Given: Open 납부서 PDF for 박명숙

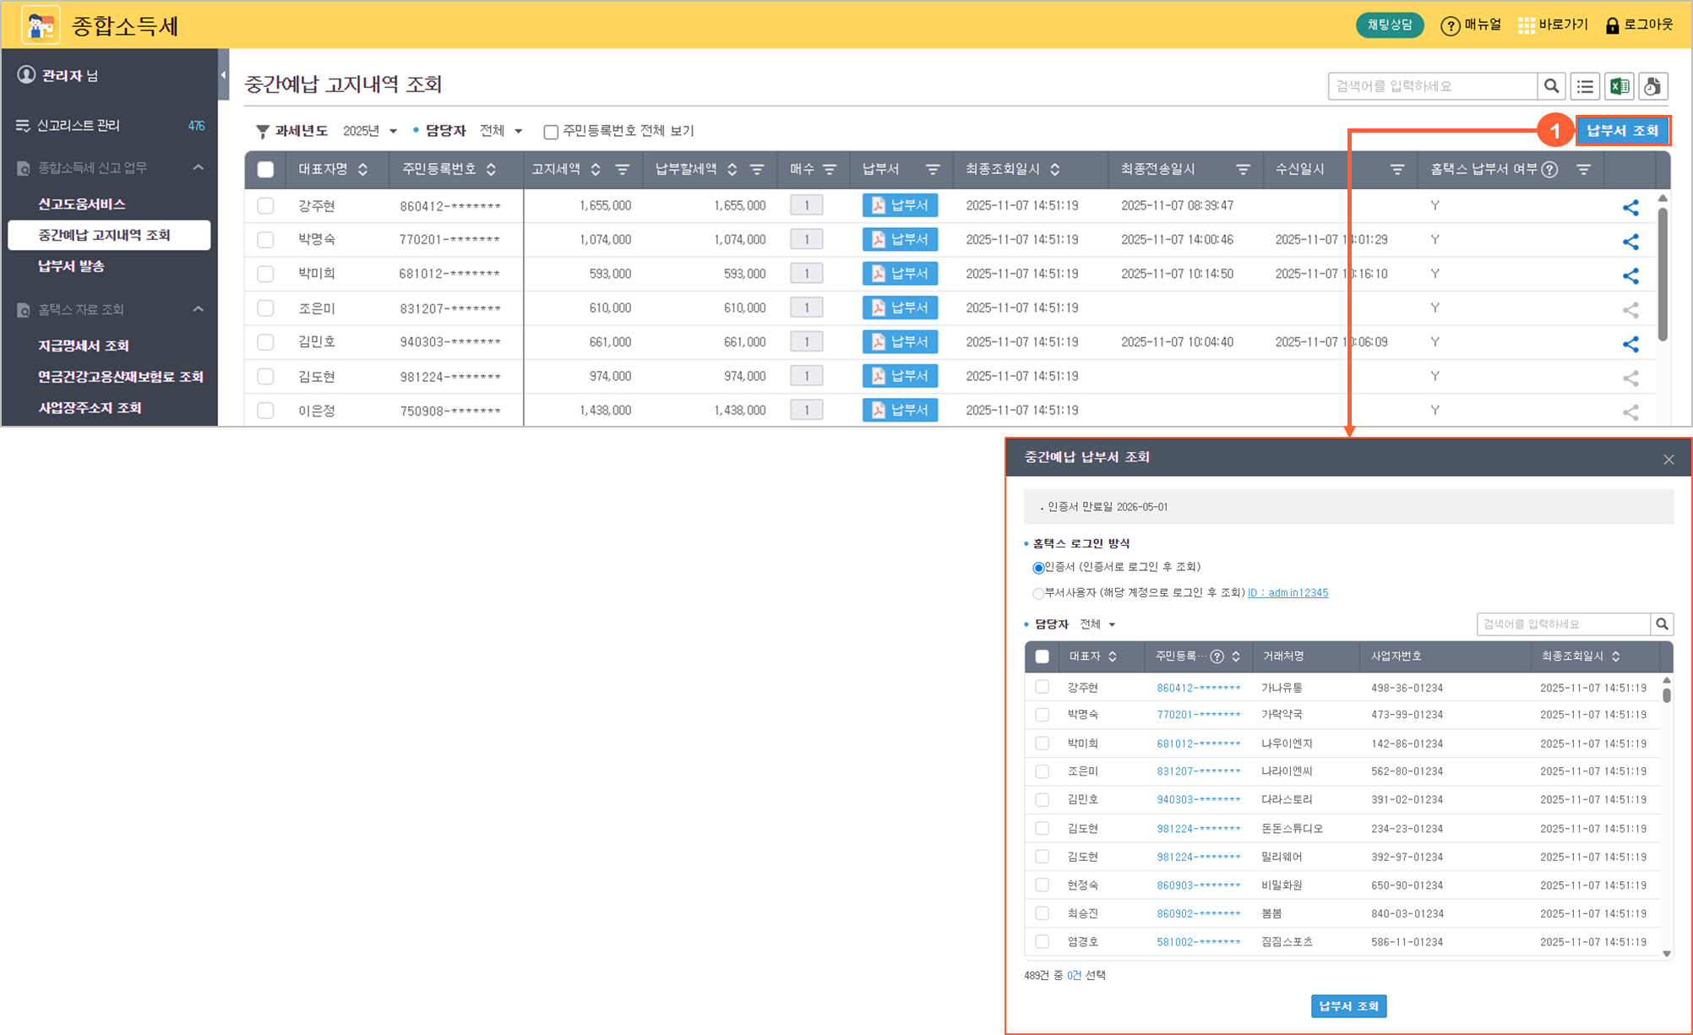Looking at the screenshot, I should [x=900, y=240].
